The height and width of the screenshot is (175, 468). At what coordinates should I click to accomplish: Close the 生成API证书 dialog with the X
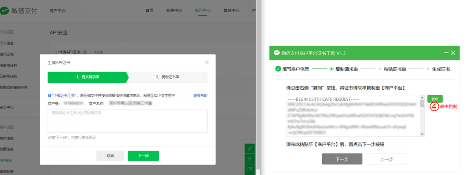click(207, 62)
